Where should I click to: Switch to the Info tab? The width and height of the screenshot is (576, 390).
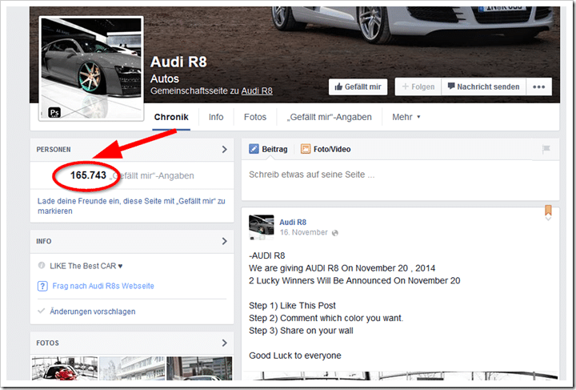[x=216, y=117]
